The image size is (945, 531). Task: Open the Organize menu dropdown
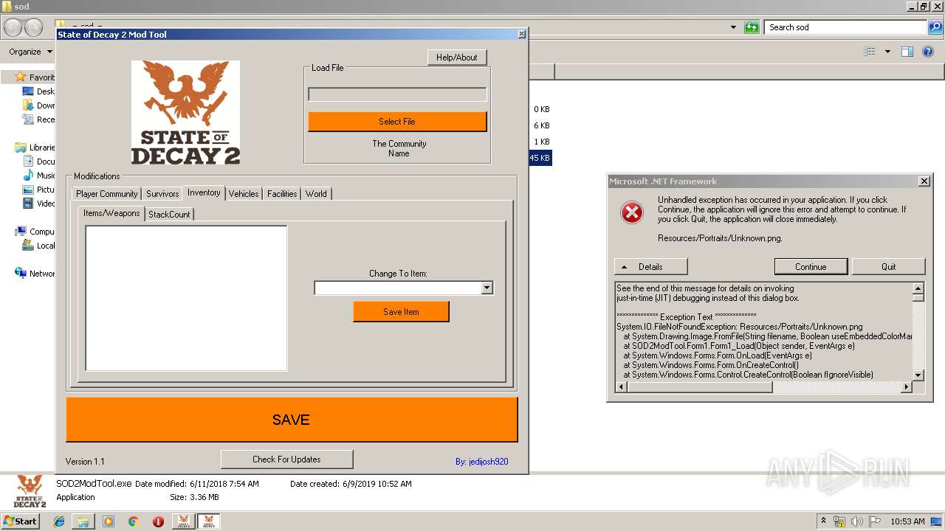(31, 52)
